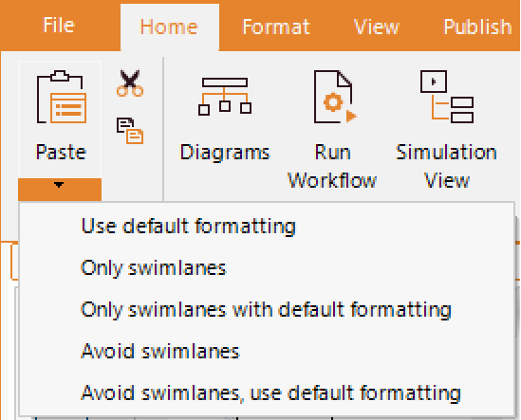521x420 pixels.
Task: Click the Run Workflow text label
Action: (x=332, y=167)
